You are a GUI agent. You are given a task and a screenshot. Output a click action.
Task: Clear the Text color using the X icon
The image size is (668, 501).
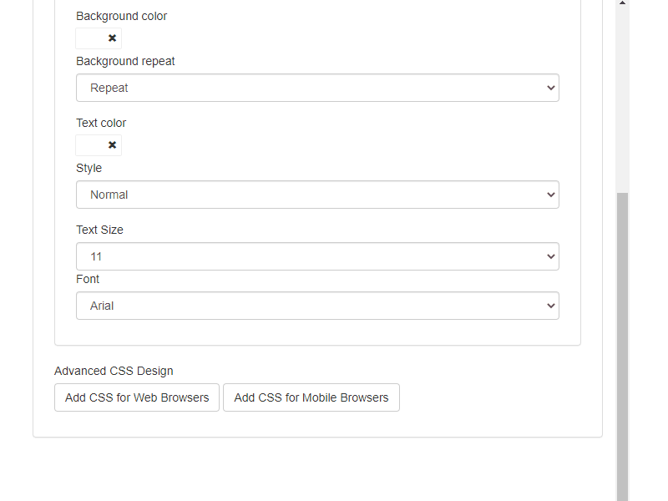point(112,145)
